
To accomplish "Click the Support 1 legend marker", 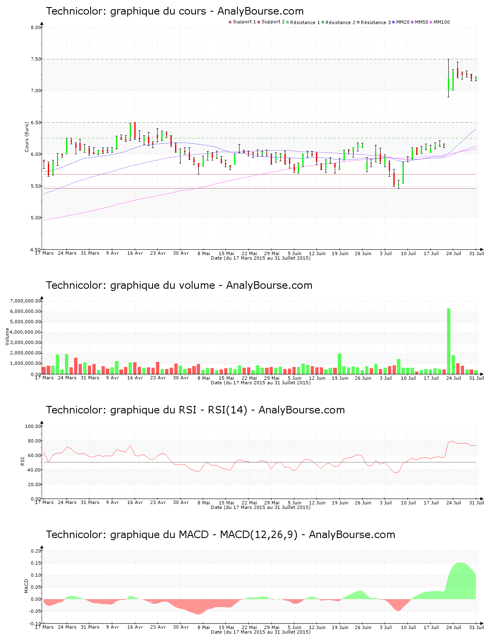I will tap(230, 22).
